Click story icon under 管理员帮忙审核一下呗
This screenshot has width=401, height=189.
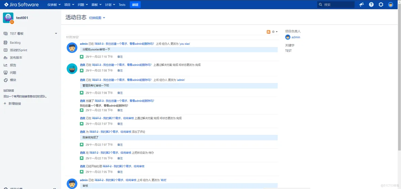[82, 93]
